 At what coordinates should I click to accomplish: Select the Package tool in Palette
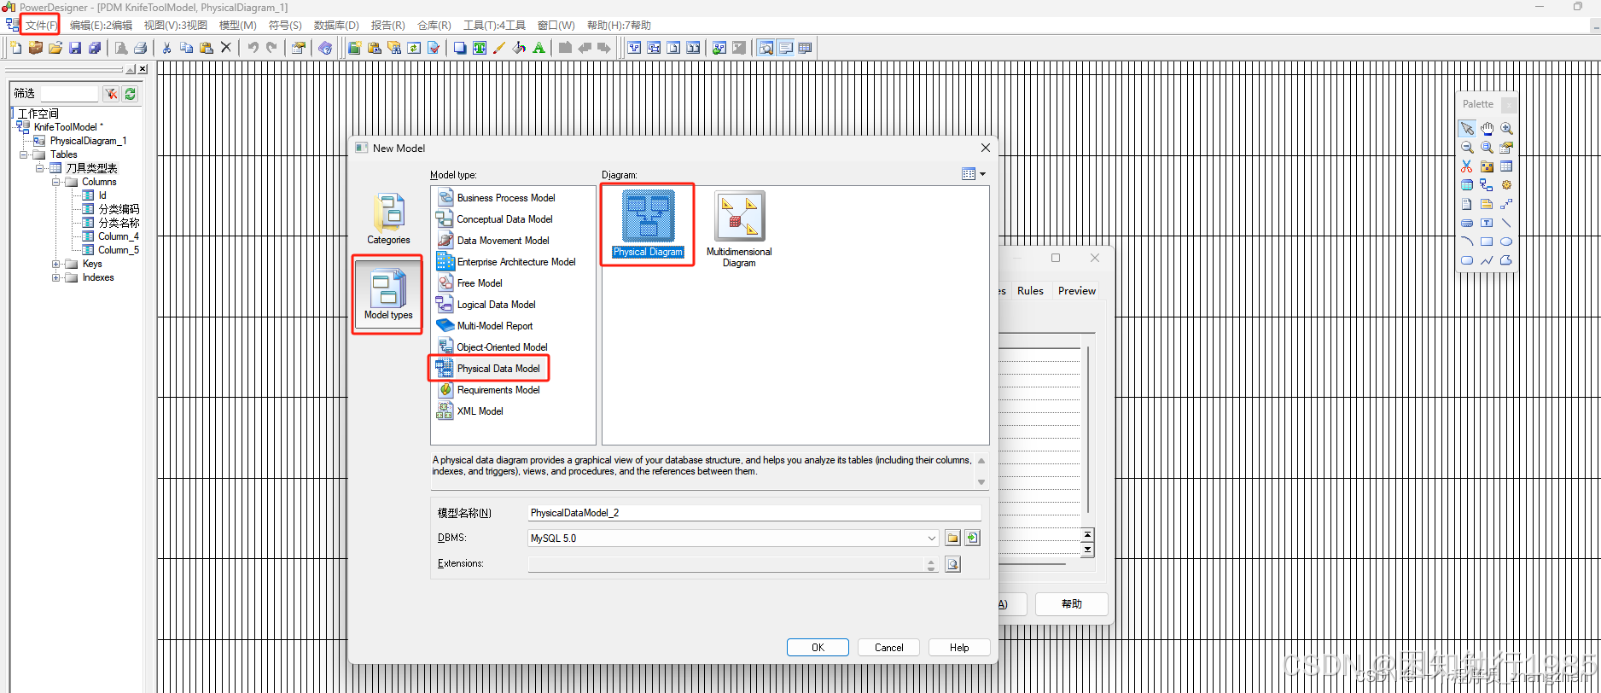[1487, 166]
